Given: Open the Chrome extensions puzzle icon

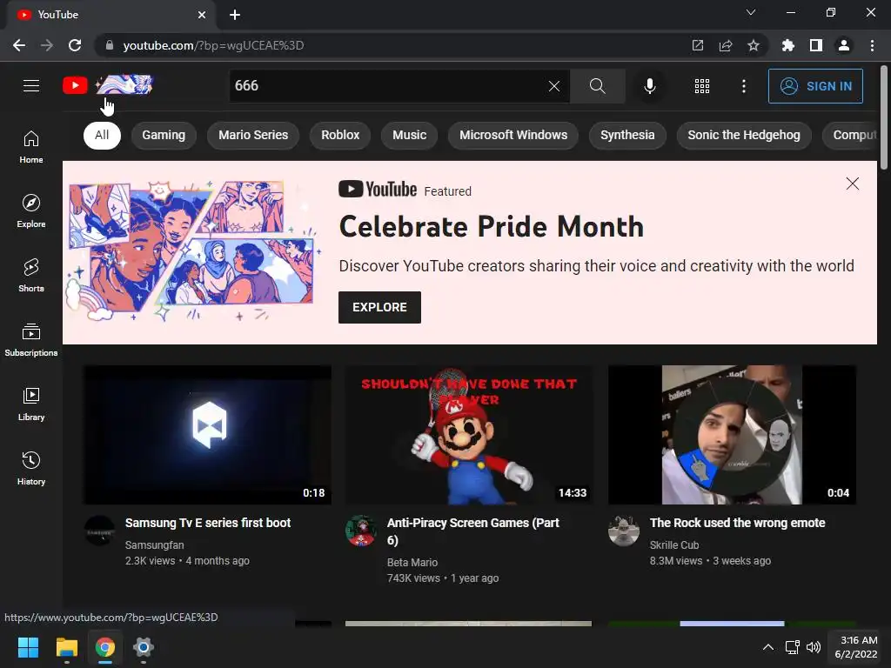Looking at the screenshot, I should (788, 45).
